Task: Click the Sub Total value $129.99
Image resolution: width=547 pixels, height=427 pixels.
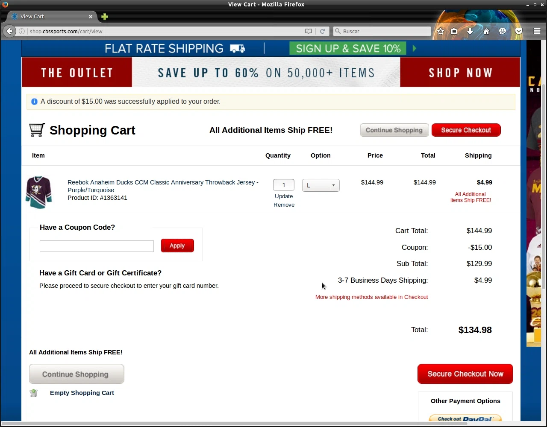Action: (x=479, y=264)
